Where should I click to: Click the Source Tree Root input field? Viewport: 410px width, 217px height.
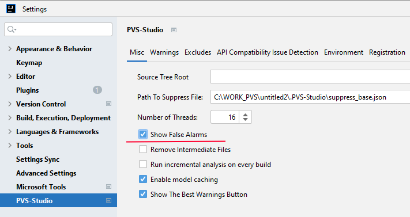coord(310,77)
